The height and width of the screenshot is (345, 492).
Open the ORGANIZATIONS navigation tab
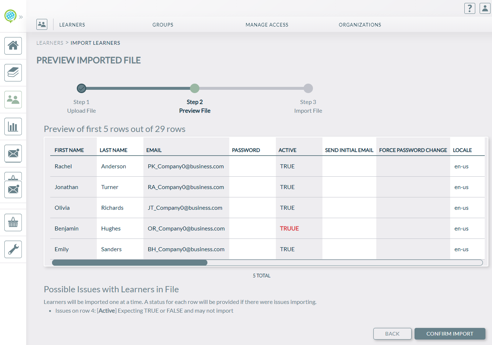click(360, 25)
